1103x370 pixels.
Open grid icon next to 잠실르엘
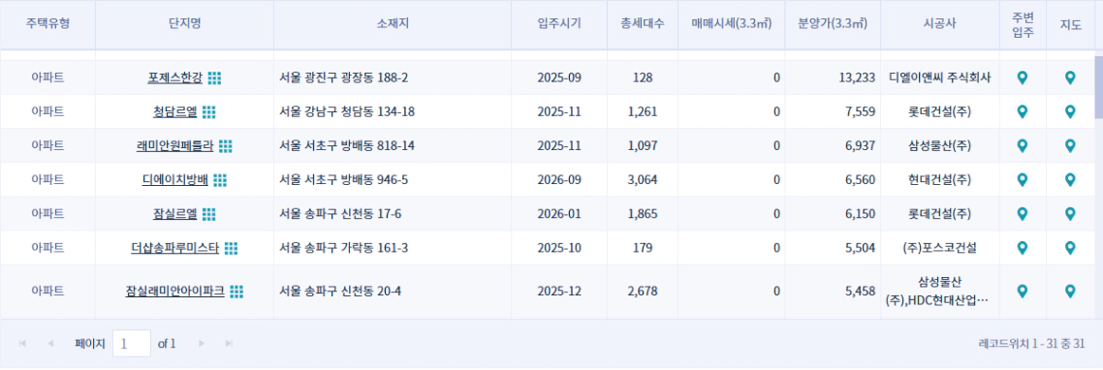coord(209,214)
